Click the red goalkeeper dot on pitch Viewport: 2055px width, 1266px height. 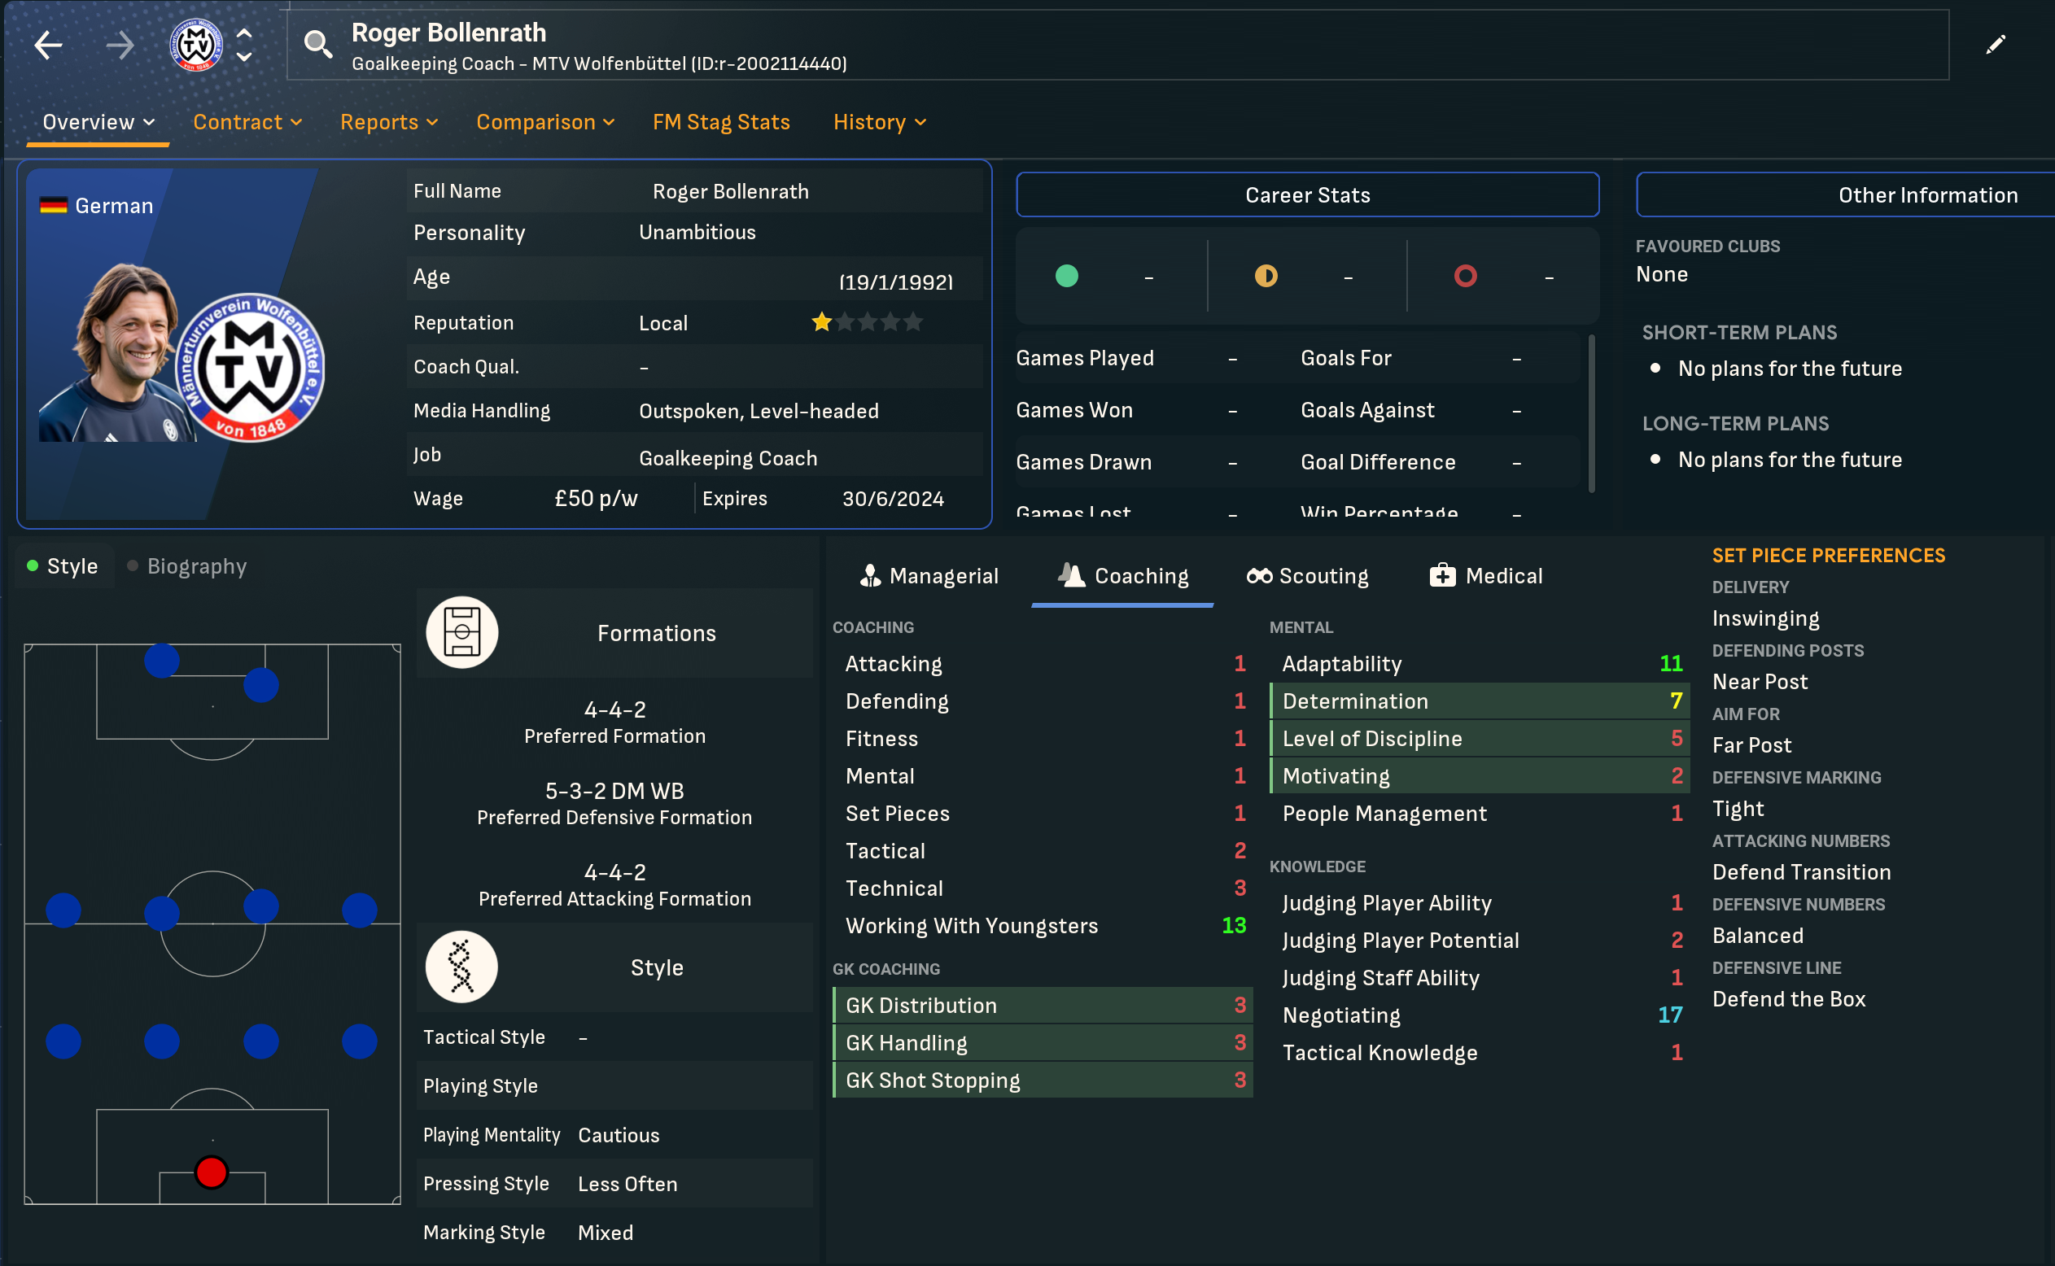(x=211, y=1172)
